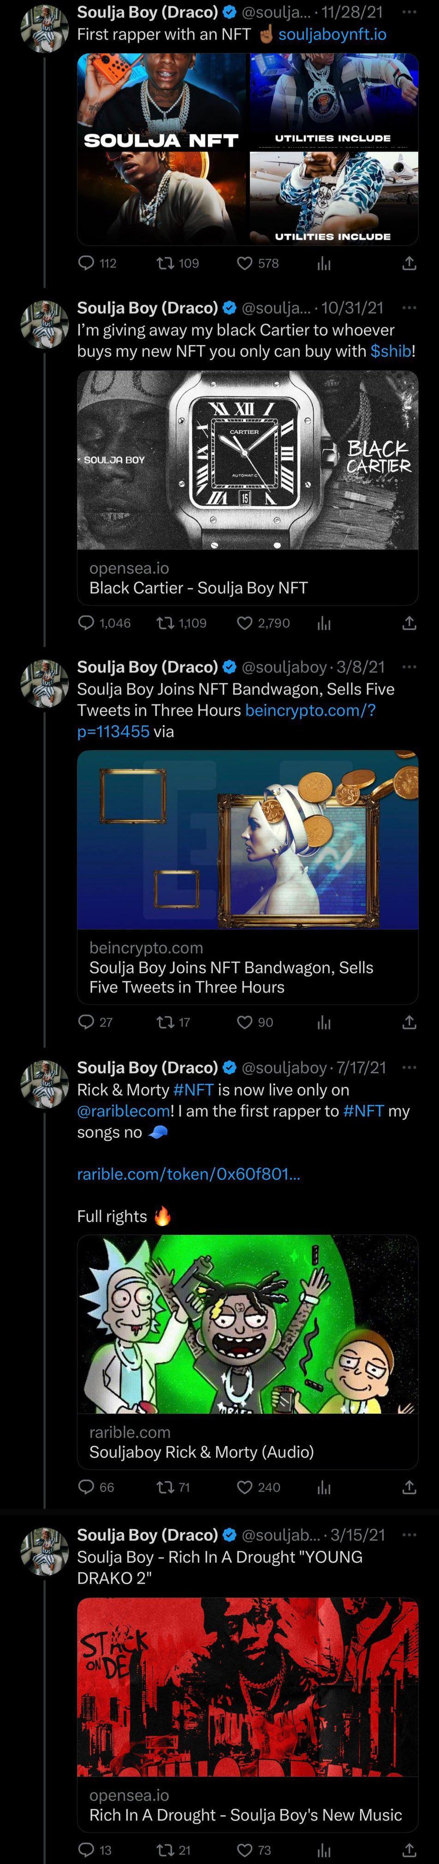The image size is (439, 1864).
Task: Open more options on the 11/28/21 tweet
Action: pos(409,12)
